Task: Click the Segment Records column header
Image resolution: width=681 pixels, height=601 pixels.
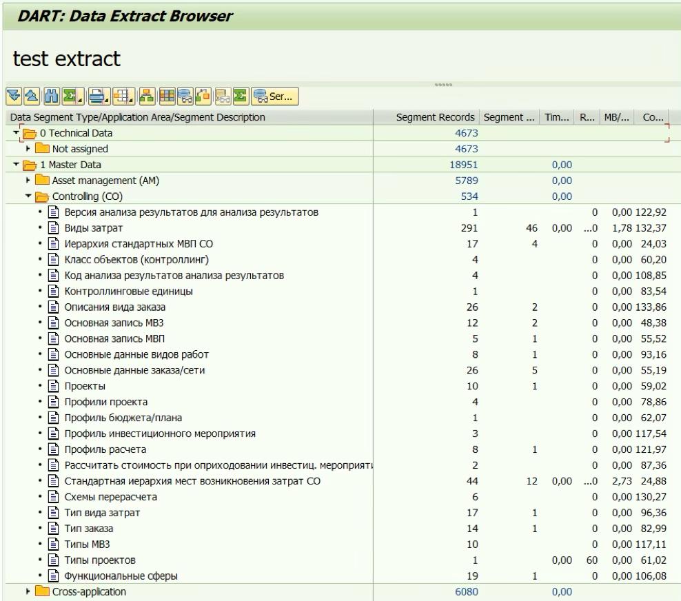Action: (435, 117)
